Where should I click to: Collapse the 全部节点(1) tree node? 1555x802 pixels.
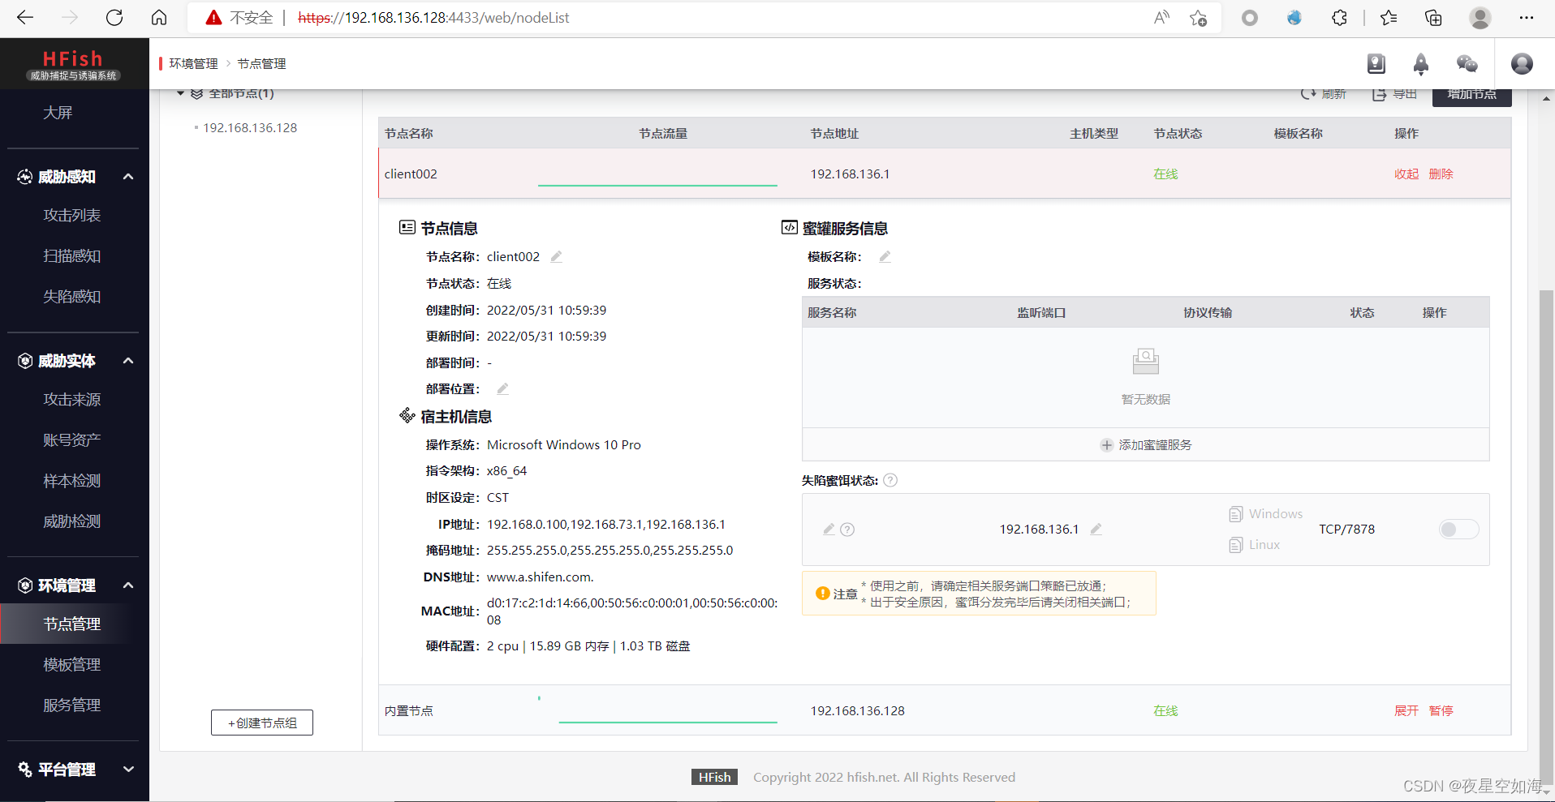tap(180, 92)
